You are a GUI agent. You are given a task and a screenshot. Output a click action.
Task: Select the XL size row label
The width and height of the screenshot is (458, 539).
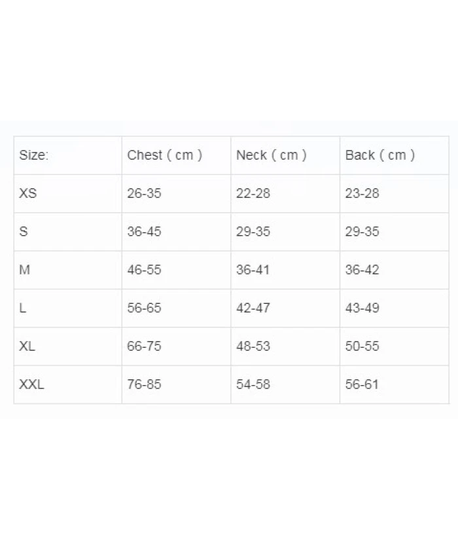27,346
